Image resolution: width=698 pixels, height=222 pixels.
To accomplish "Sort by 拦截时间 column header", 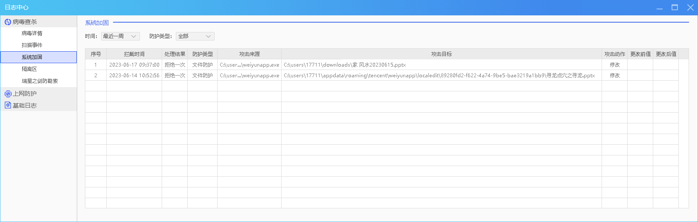I will pos(134,54).
